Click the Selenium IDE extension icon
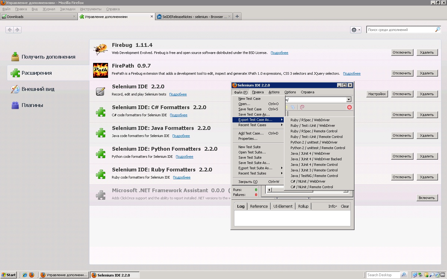Screen dimensions: 447x279 pyautogui.click(x=100, y=91)
